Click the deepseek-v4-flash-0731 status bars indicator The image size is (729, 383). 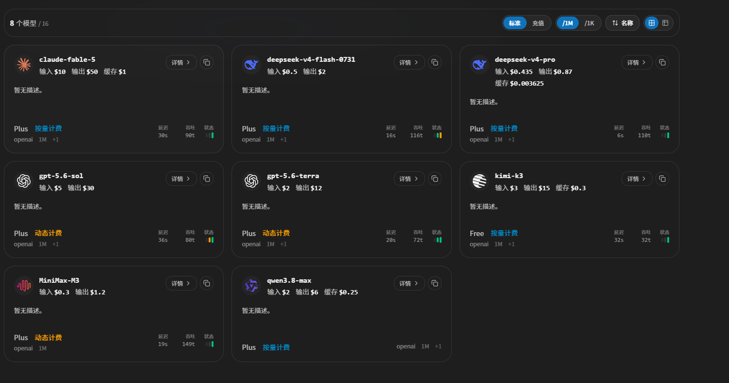(x=437, y=135)
